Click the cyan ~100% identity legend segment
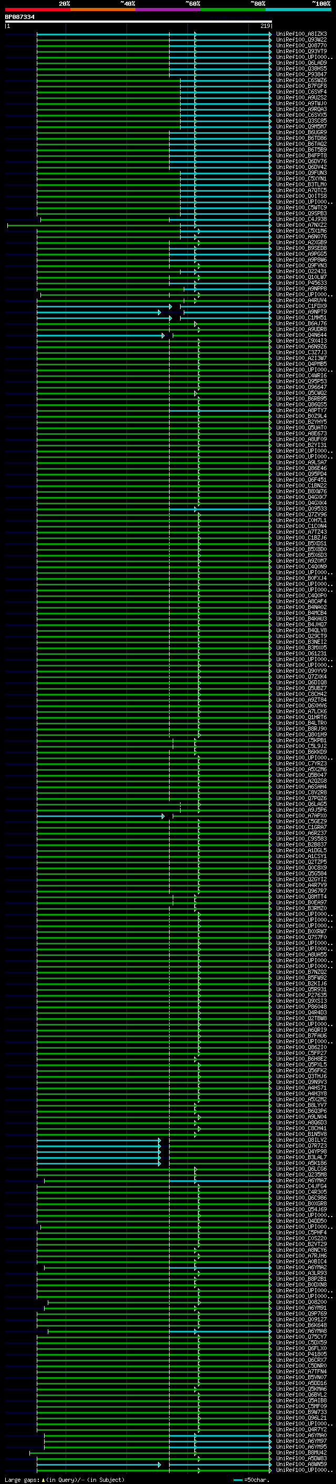Viewport: 336px width, 1484px height. pyautogui.click(x=298, y=9)
